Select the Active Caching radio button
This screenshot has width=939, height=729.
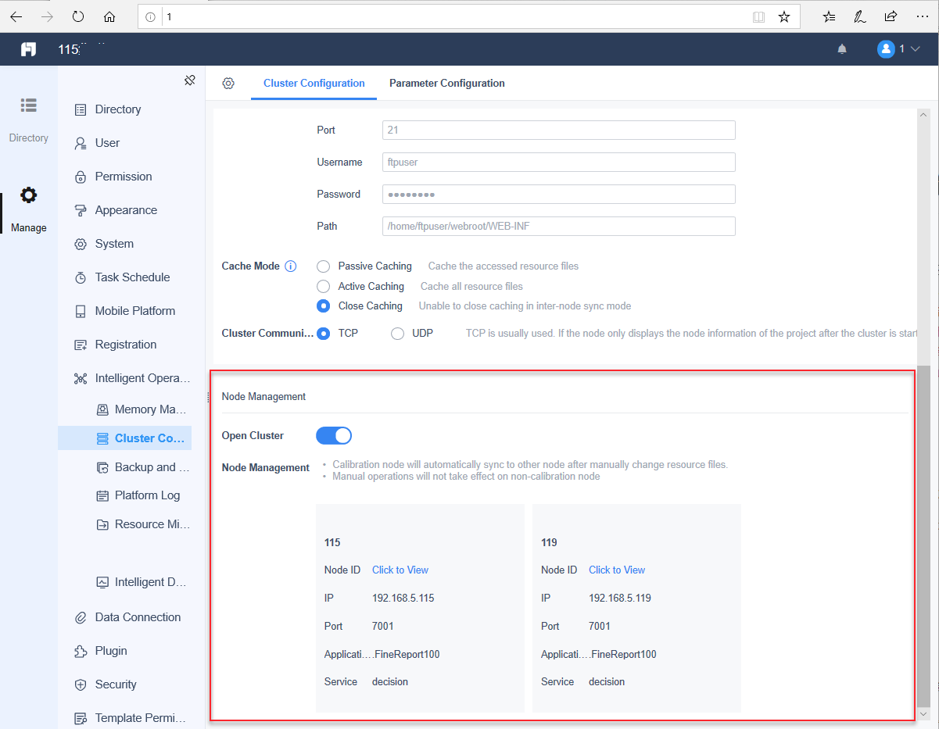tap(323, 286)
